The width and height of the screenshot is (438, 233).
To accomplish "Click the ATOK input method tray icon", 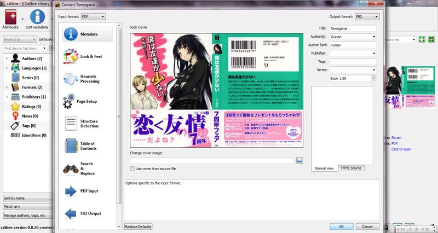I will pyautogui.click(x=401, y=229).
